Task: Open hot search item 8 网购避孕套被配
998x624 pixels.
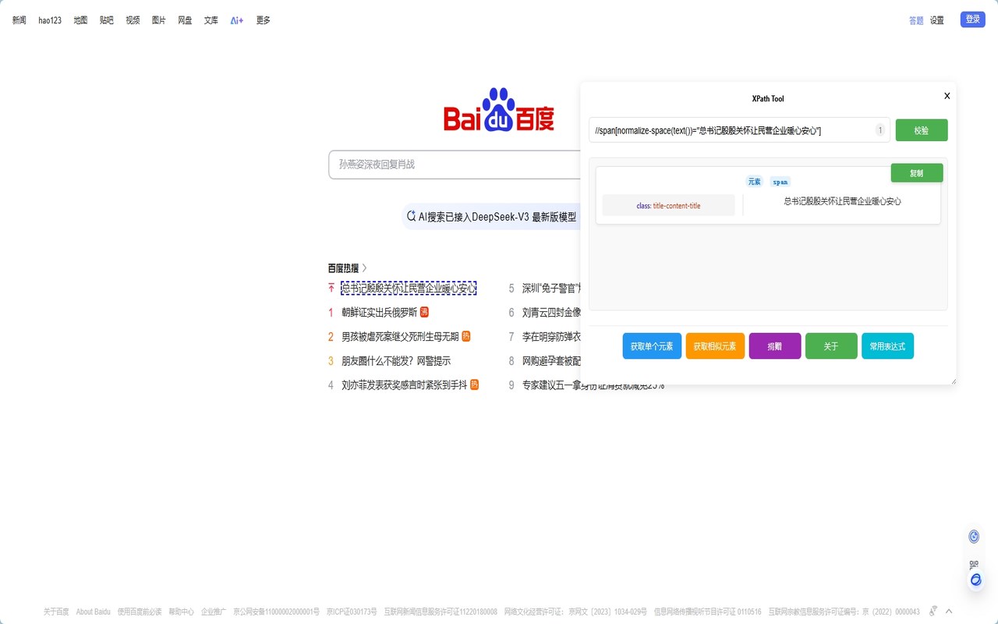Action: pos(551,360)
